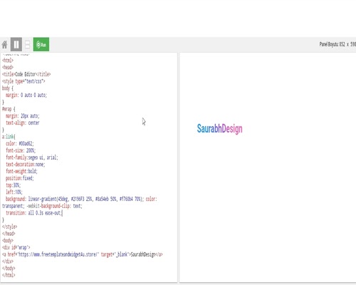The image size is (356, 285).
Task: Click the closing </html> tag line
Action: (9, 275)
